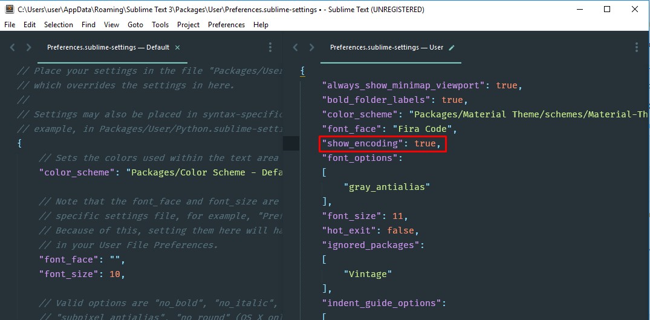Image resolution: width=650 pixels, height=320 pixels.
Task: Click the "hot_exit" false value
Action: click(401, 230)
